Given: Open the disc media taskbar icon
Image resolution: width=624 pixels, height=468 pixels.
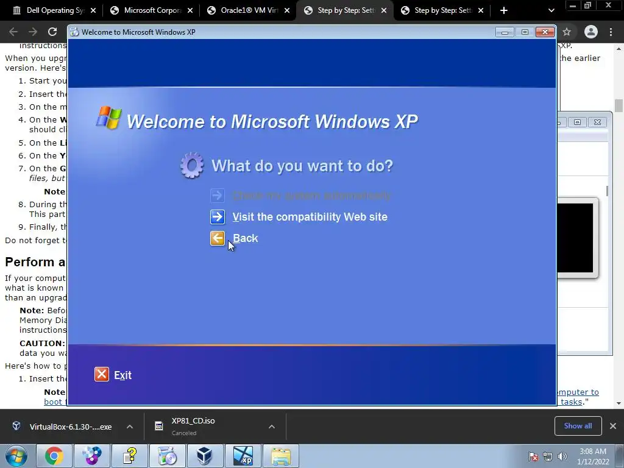Looking at the screenshot, I should click(x=91, y=456).
